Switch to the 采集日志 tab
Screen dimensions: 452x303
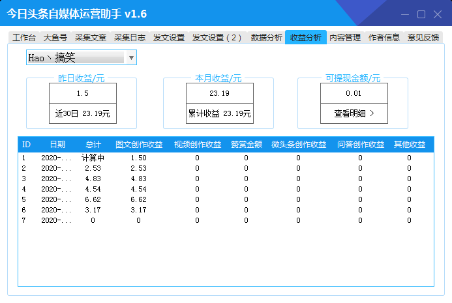[130, 38]
